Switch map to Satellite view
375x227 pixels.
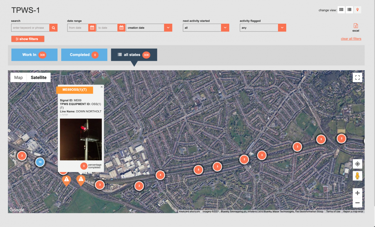click(x=39, y=78)
